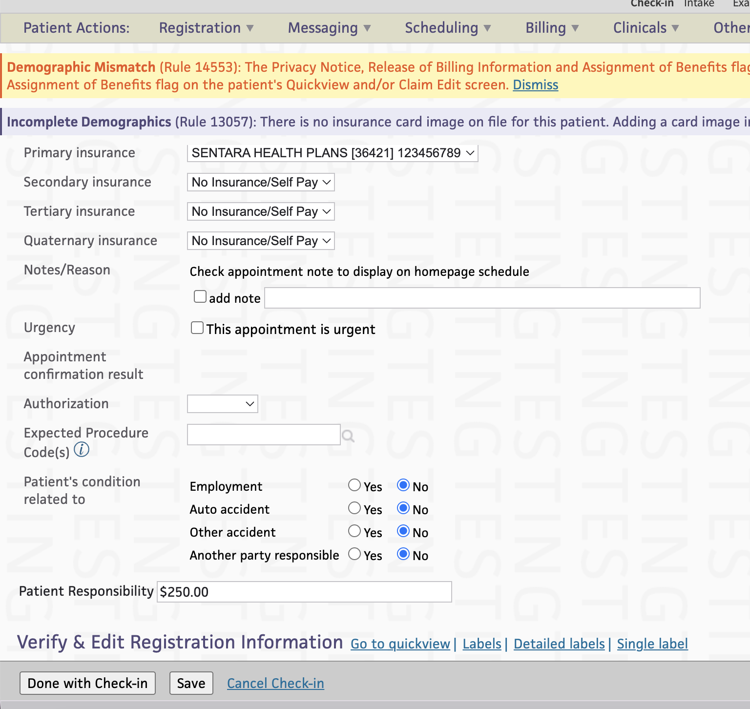The height and width of the screenshot is (709, 750).
Task: Mark this appointment as urgent
Action: (x=197, y=327)
